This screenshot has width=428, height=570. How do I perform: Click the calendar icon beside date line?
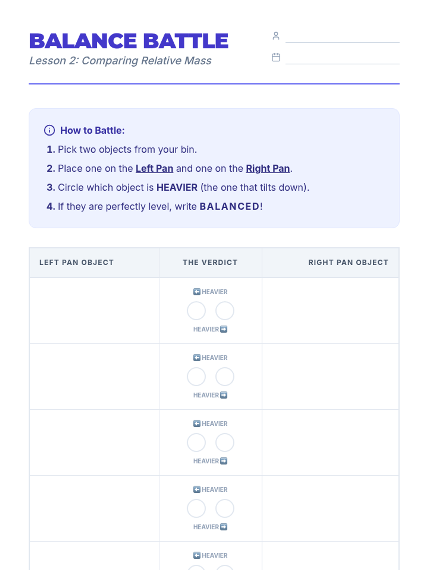point(276,57)
